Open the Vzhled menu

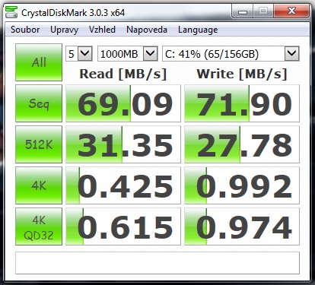102,30
